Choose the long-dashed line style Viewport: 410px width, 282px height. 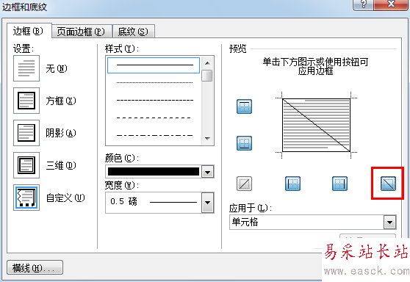[154, 117]
